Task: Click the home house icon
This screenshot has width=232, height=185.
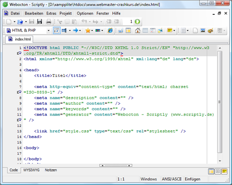Action: (x=137, y=31)
